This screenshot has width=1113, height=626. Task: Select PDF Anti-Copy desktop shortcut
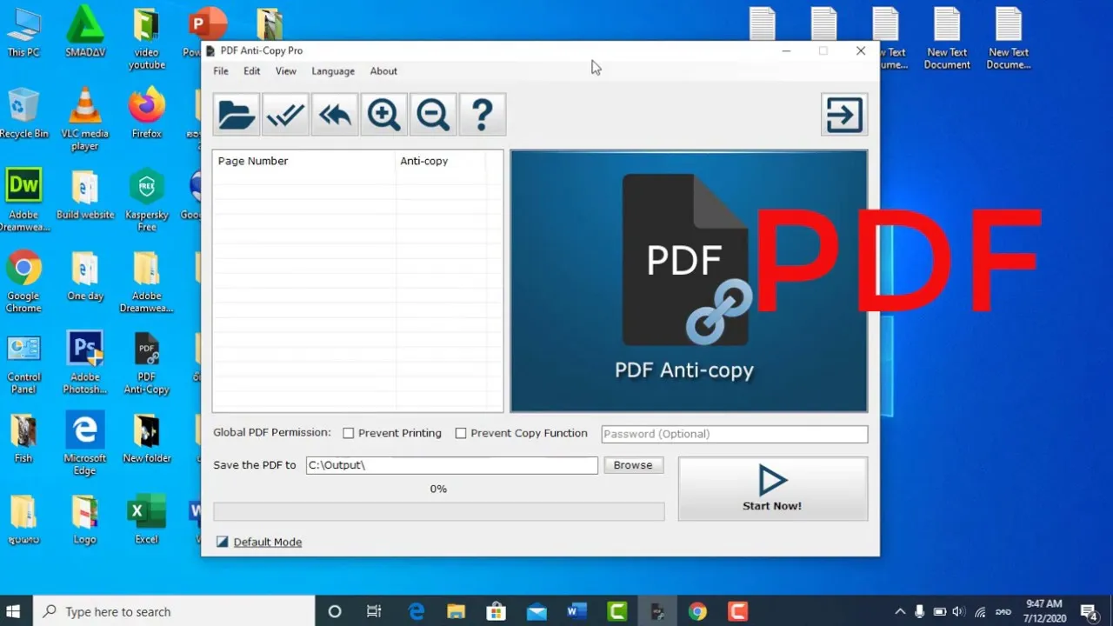(x=146, y=363)
